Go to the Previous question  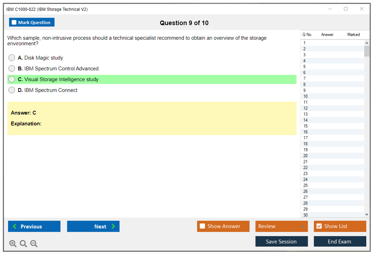click(x=34, y=226)
